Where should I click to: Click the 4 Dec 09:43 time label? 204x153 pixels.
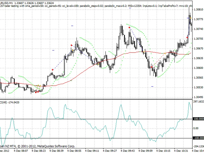(x=128, y=151)
